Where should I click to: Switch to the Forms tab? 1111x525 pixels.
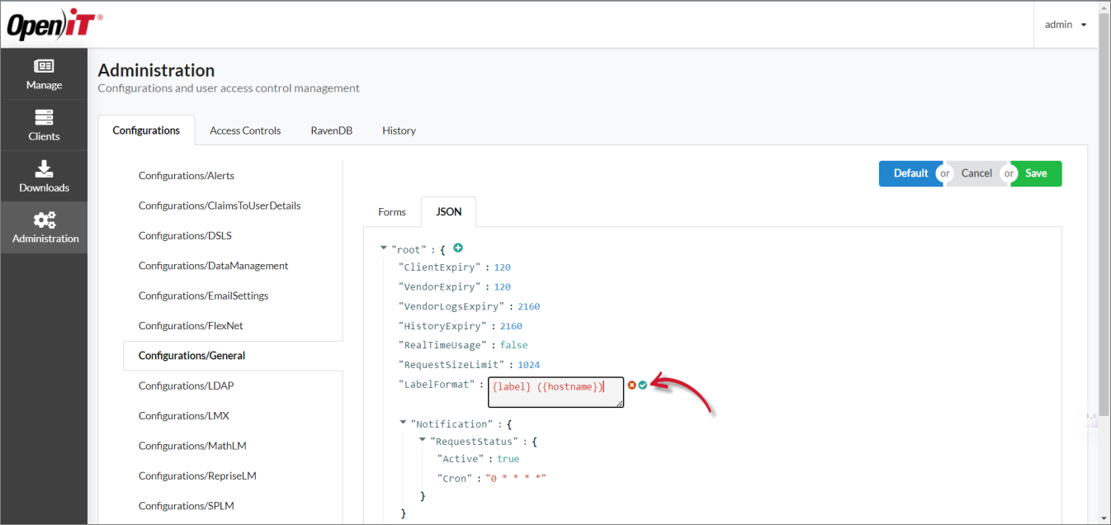click(x=391, y=211)
